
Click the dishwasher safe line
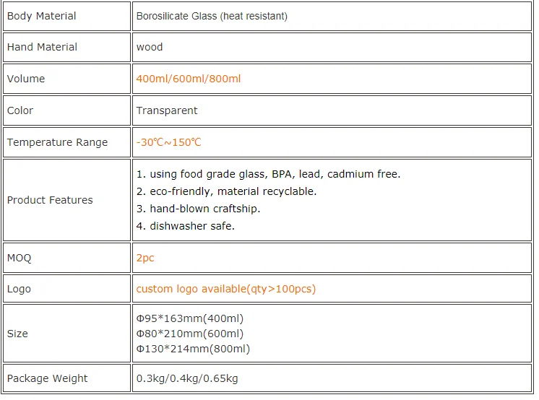point(185,226)
